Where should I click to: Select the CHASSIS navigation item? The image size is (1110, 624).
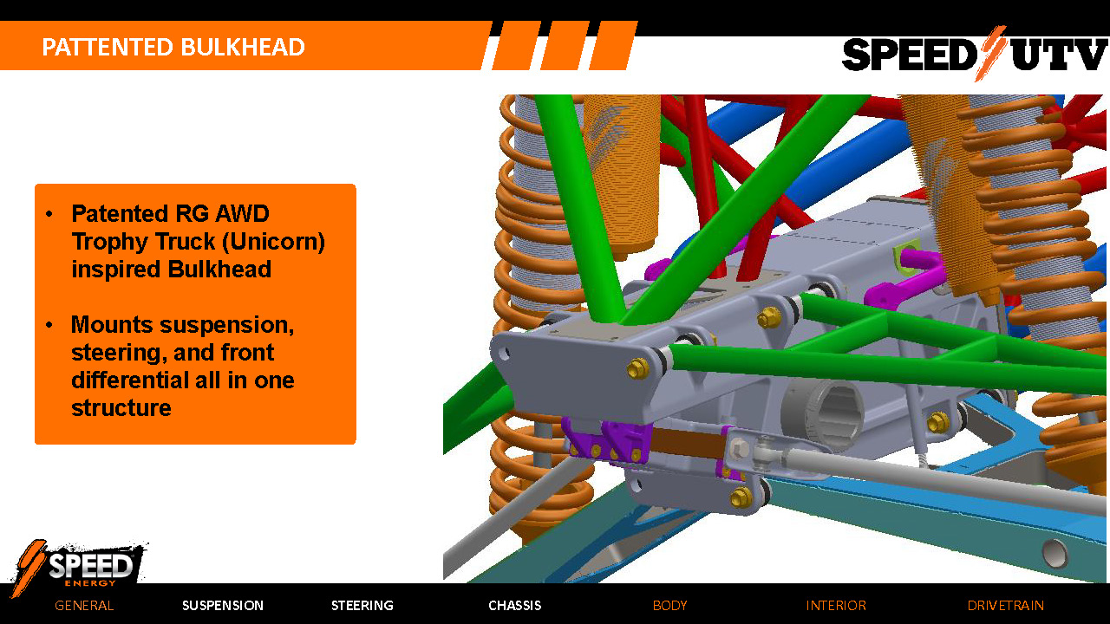(514, 606)
